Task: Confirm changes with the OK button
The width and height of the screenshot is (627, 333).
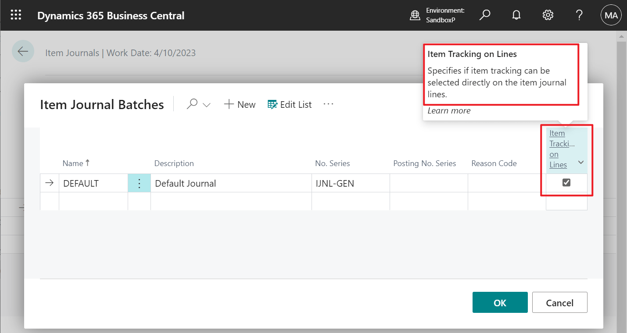Action: pos(500,302)
